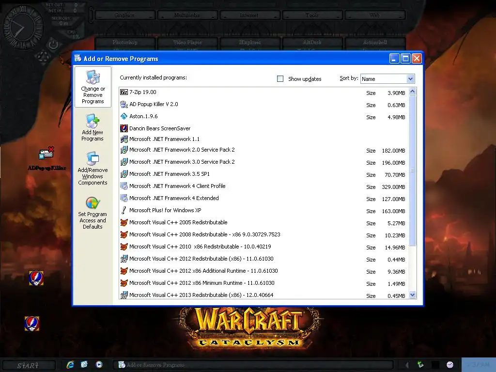This screenshot has height=372, width=496.
Task: Click the analog clock widget
Action: 23,28
